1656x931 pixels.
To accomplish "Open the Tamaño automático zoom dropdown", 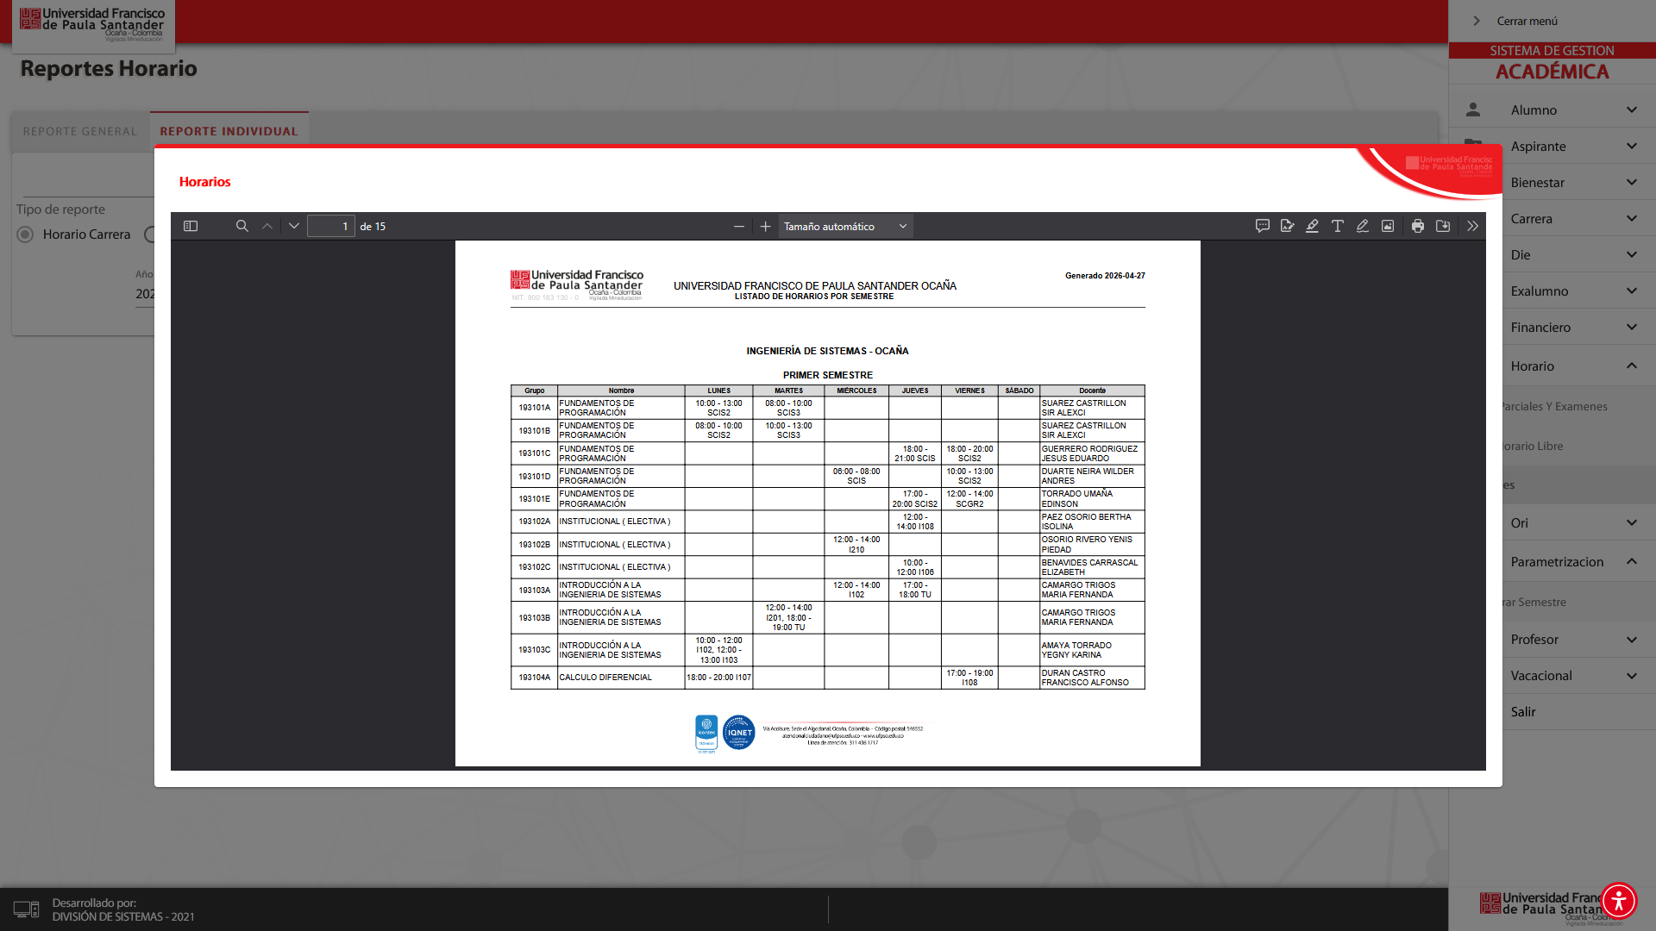I will click(845, 226).
